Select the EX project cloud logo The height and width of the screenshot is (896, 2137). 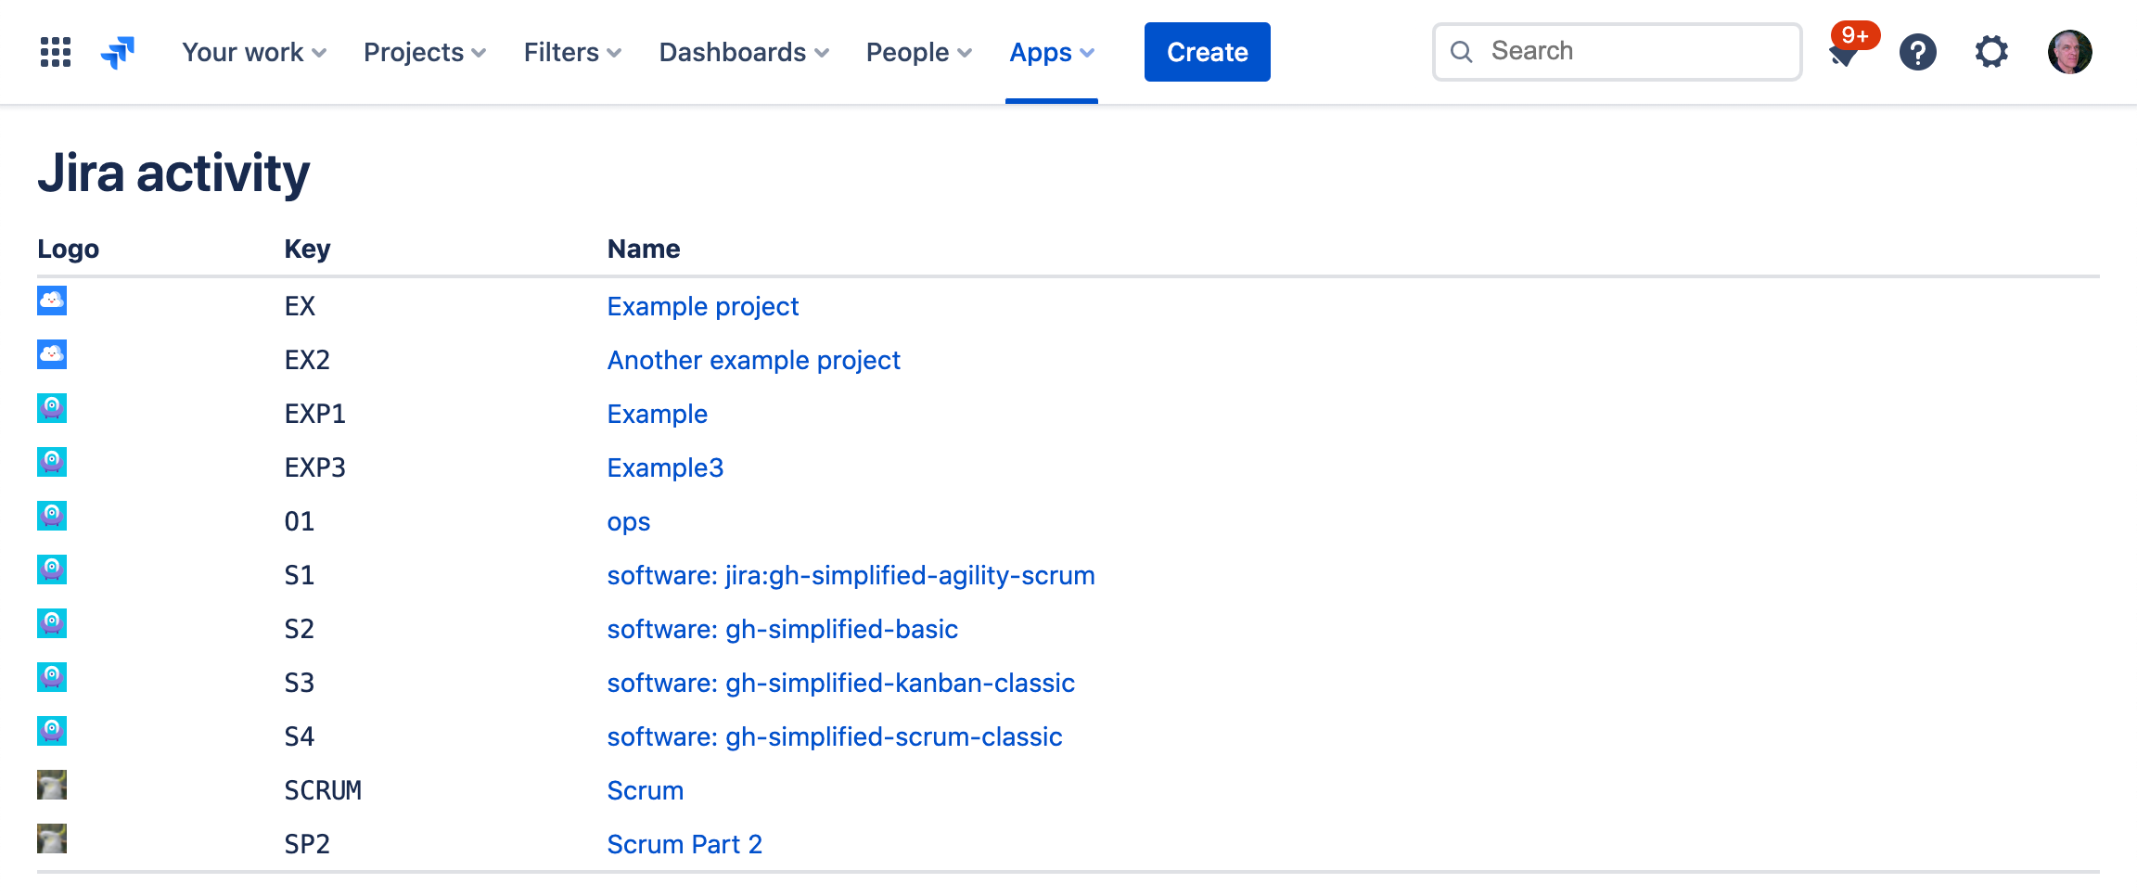point(52,301)
